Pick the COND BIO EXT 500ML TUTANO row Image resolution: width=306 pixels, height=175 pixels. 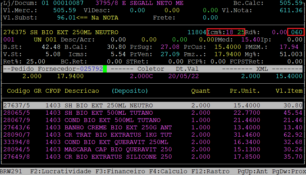coord(153,120)
